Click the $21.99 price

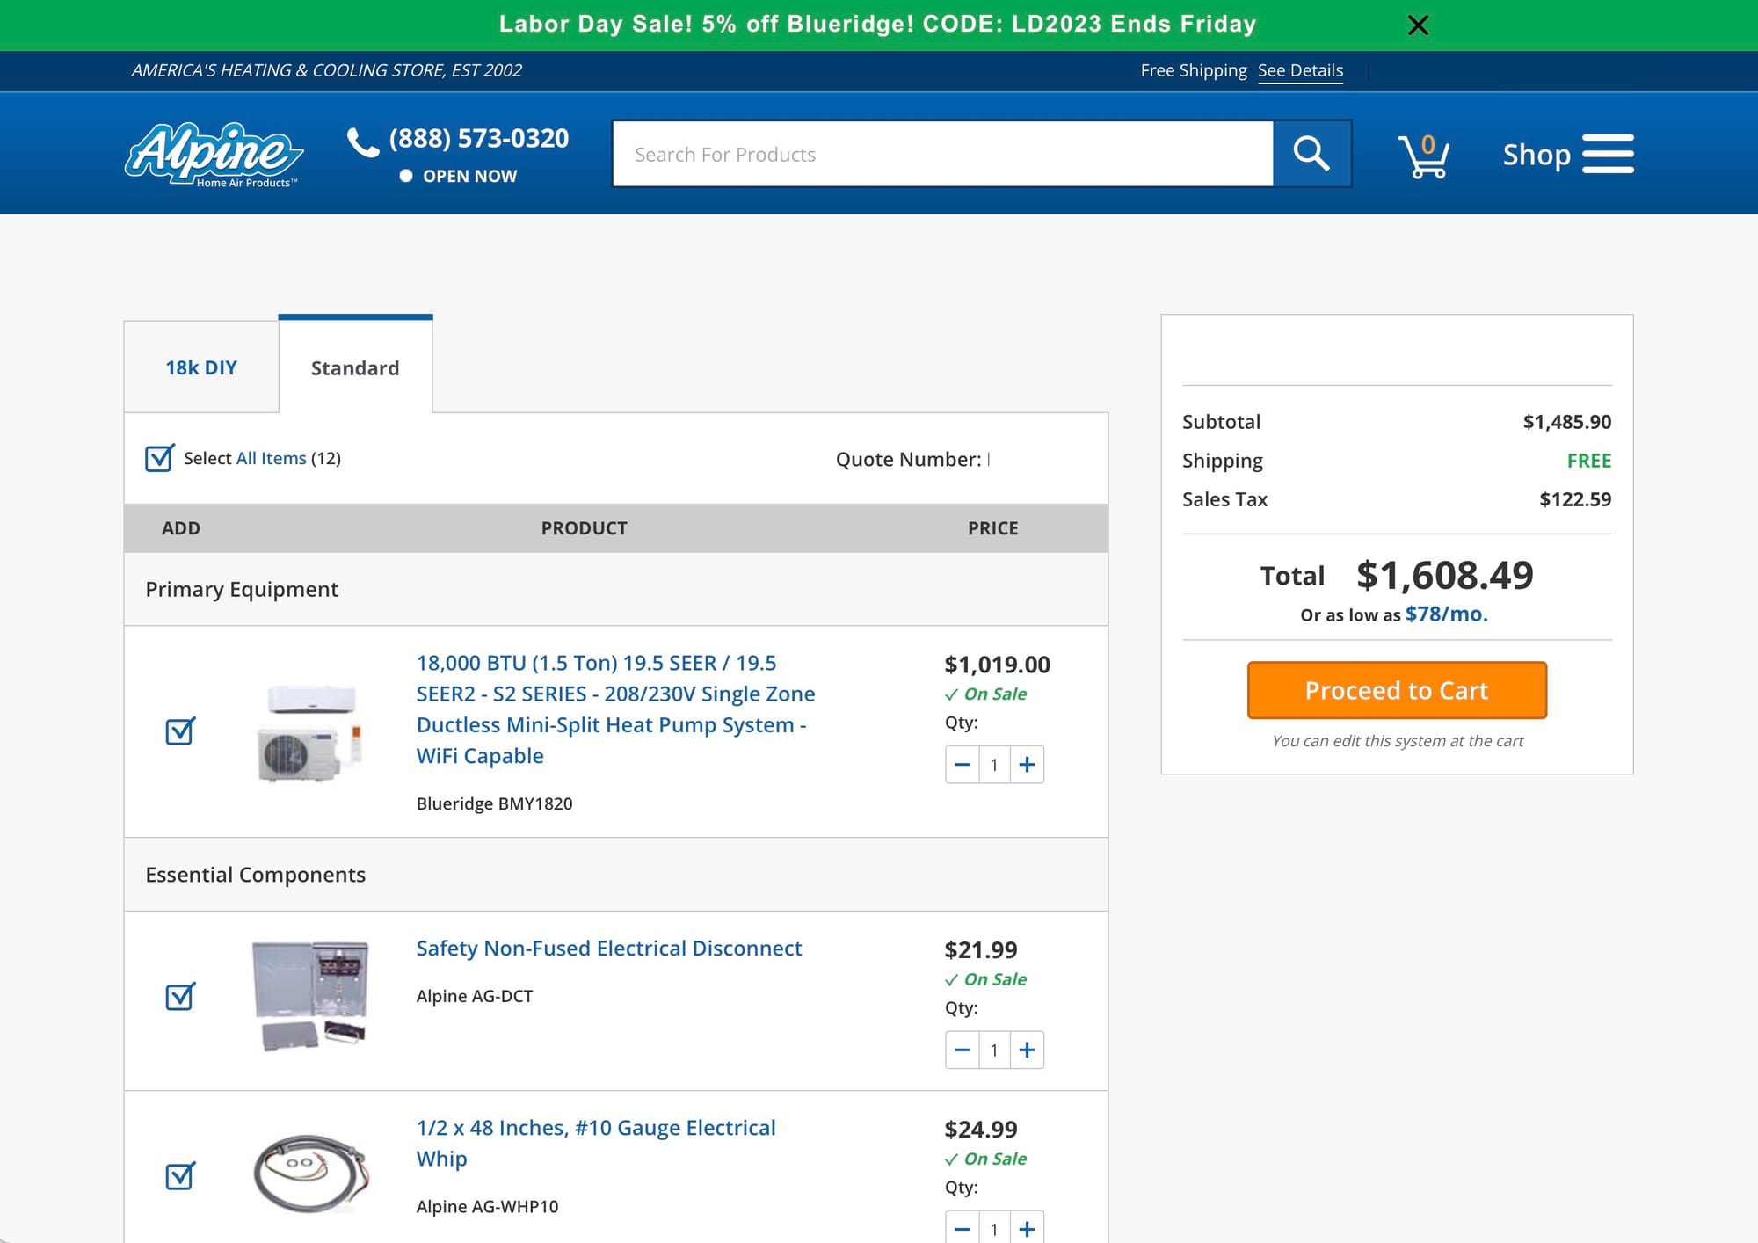pyautogui.click(x=981, y=949)
